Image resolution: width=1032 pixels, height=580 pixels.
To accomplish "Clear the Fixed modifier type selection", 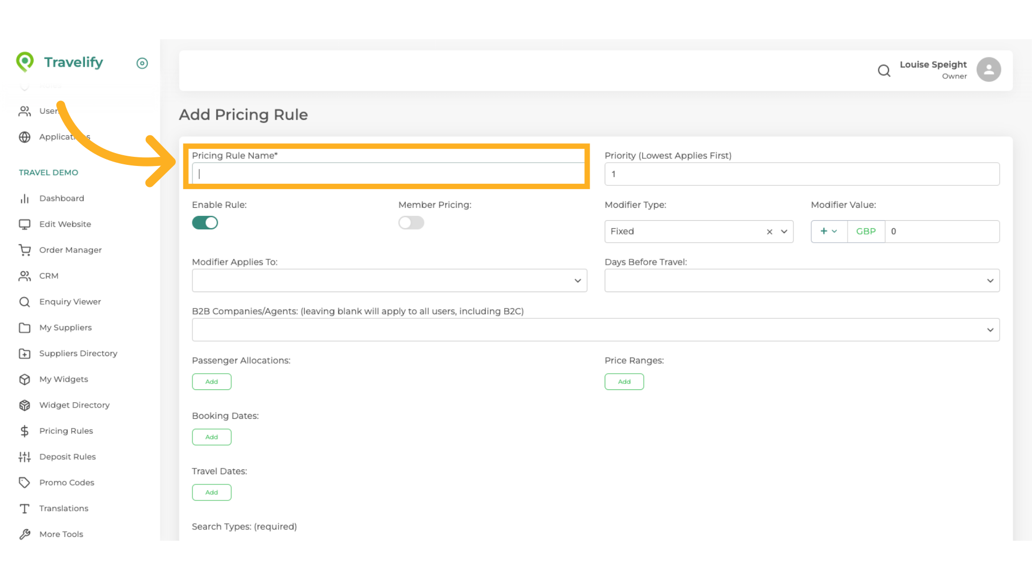I will tap(769, 231).
